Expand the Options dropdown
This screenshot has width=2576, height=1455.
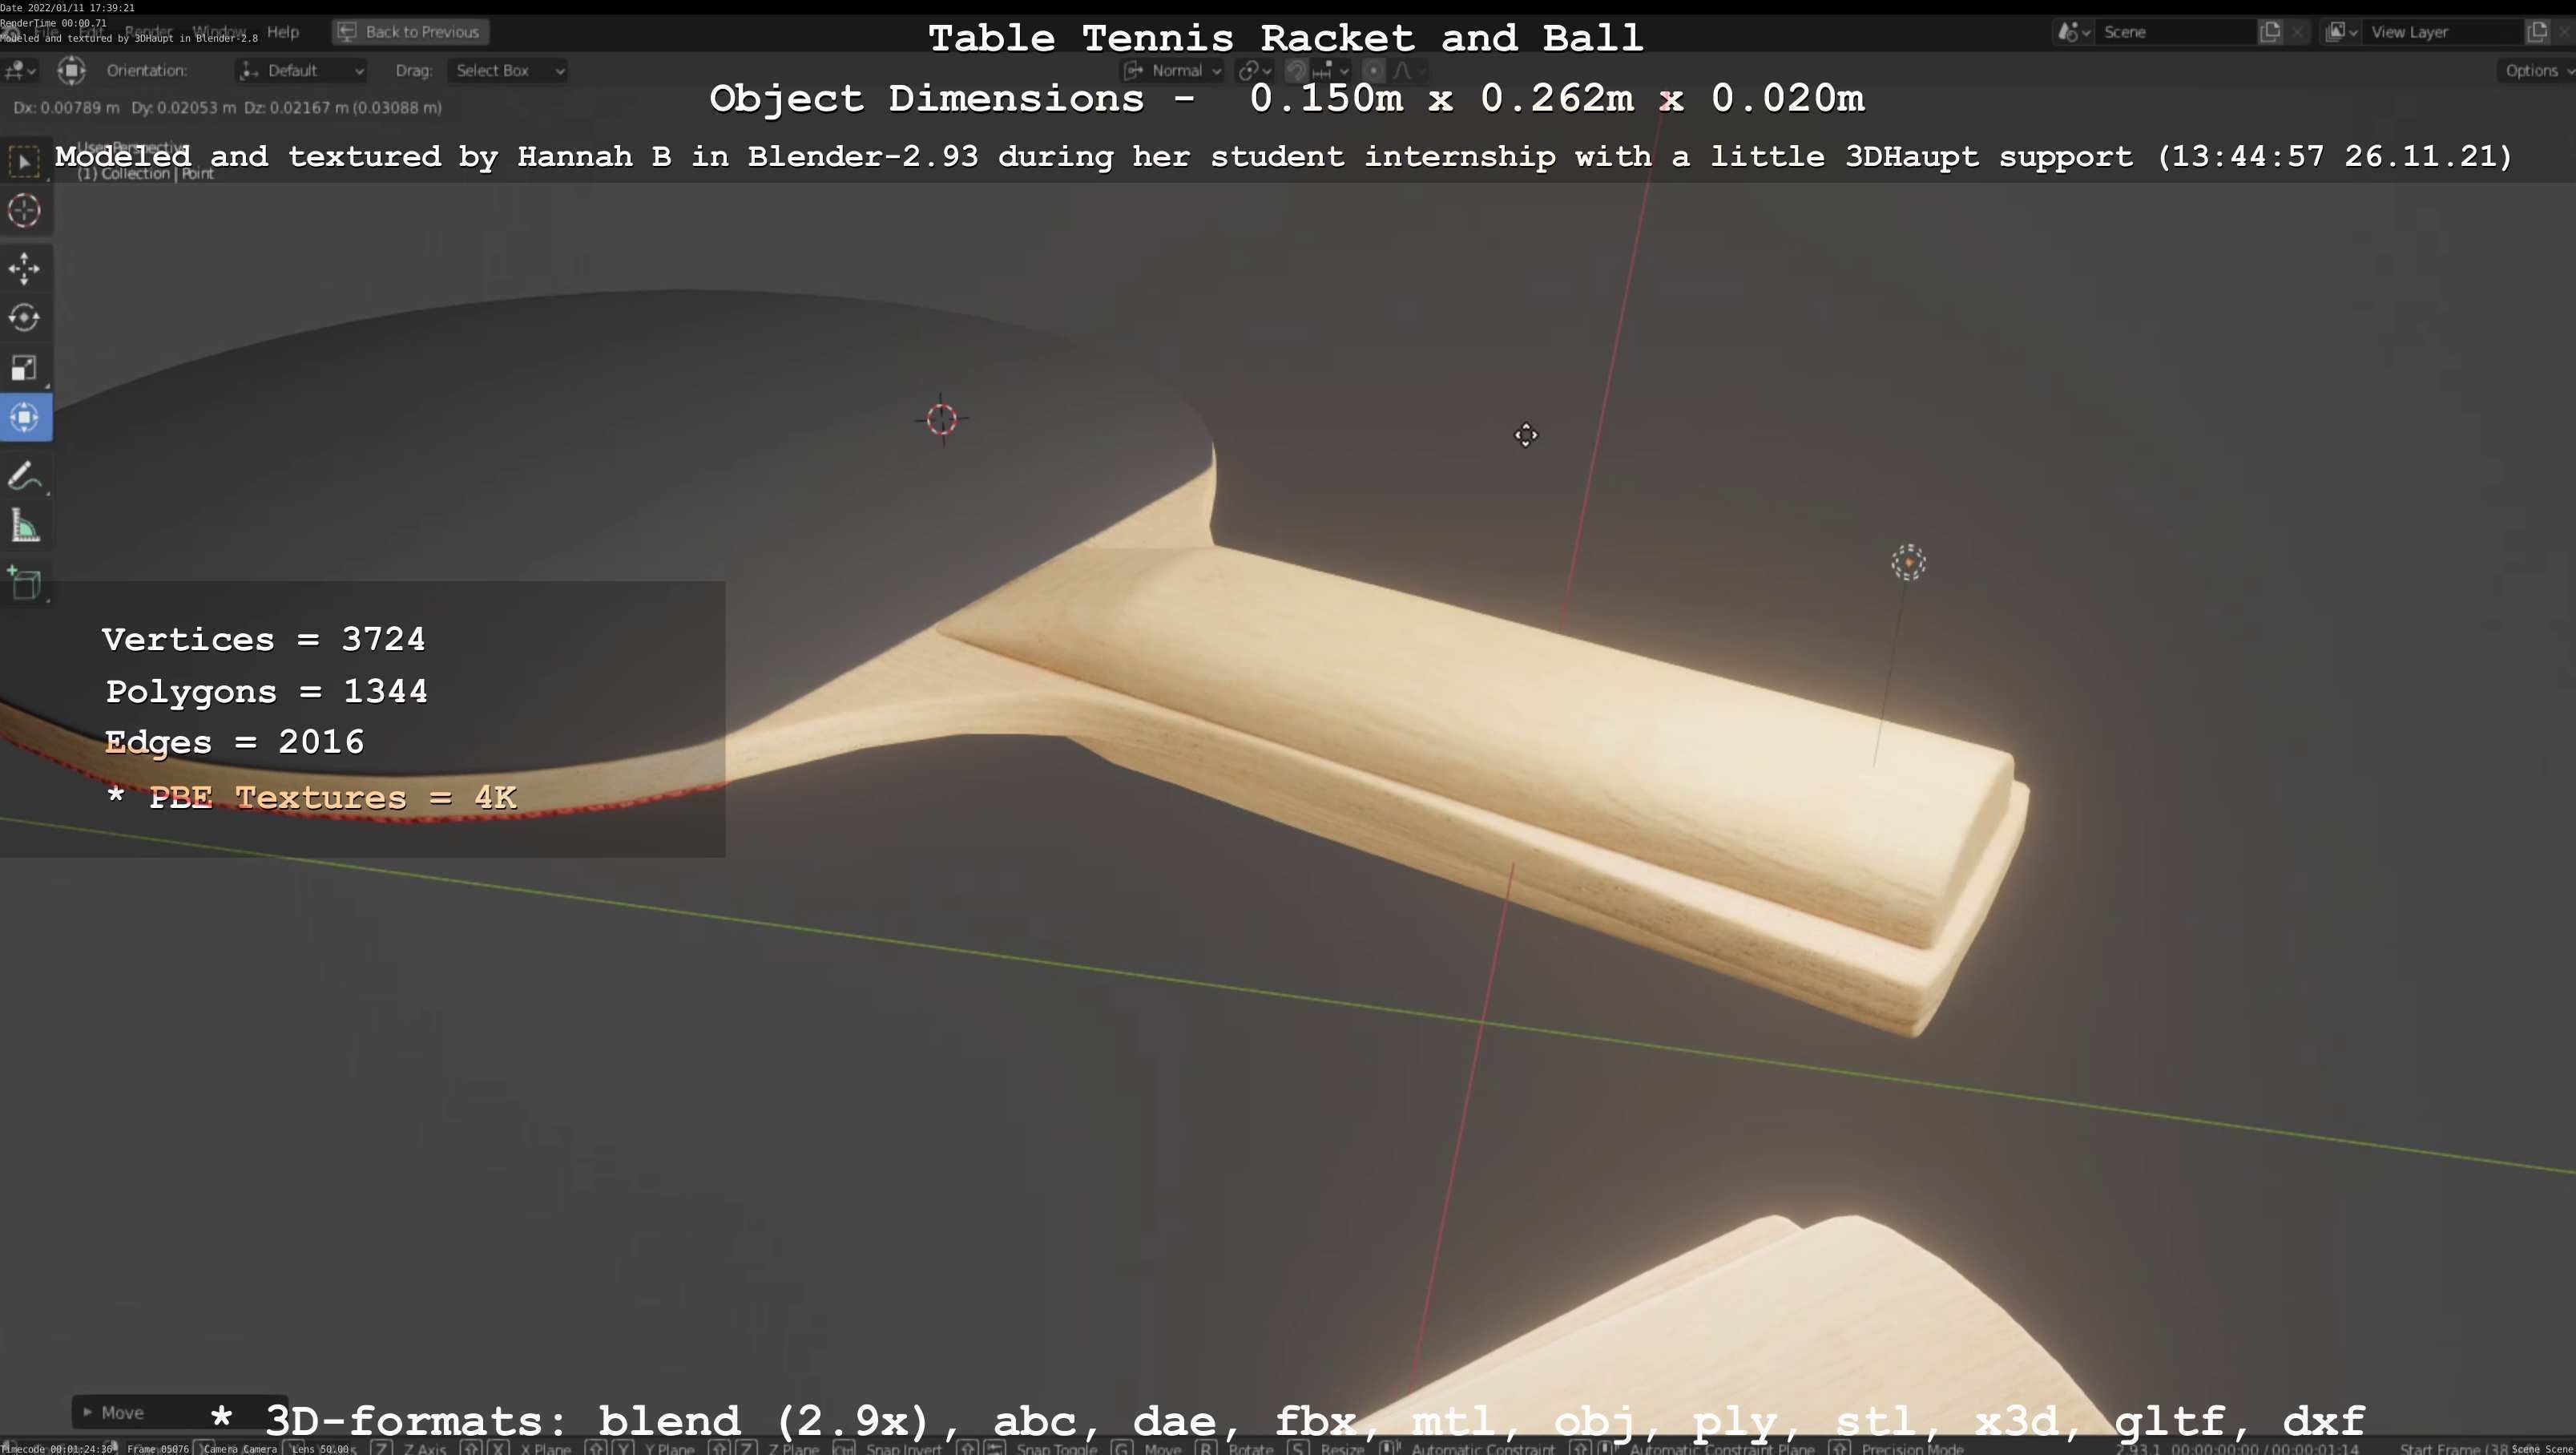pyautogui.click(x=2536, y=70)
